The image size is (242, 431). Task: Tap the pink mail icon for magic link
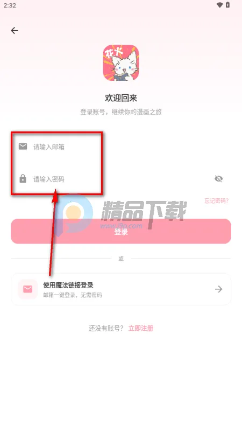[x=28, y=289]
